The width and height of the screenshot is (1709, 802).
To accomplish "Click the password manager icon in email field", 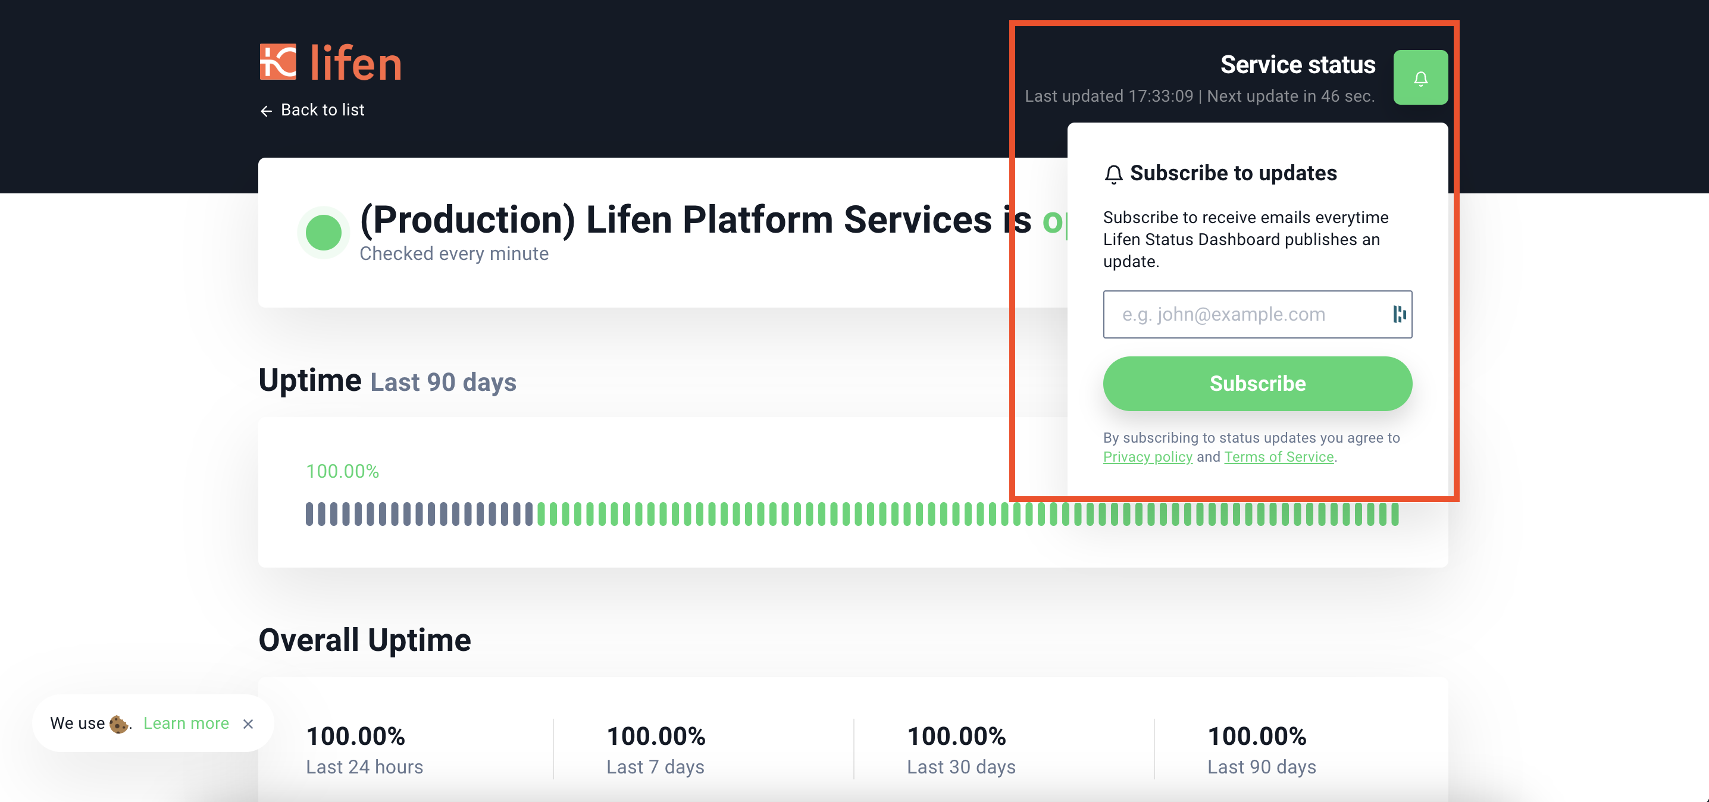I will point(1398,314).
